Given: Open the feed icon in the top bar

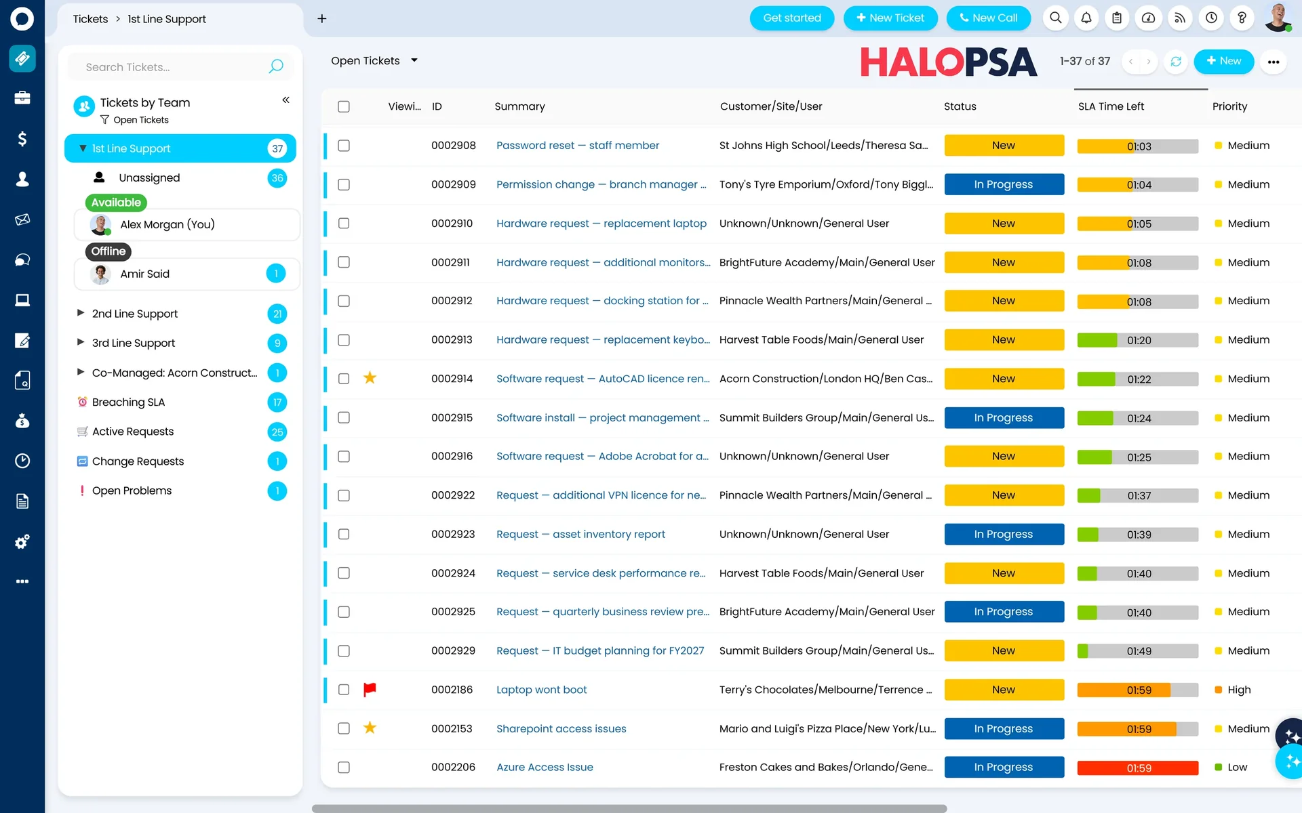Looking at the screenshot, I should pos(1180,18).
